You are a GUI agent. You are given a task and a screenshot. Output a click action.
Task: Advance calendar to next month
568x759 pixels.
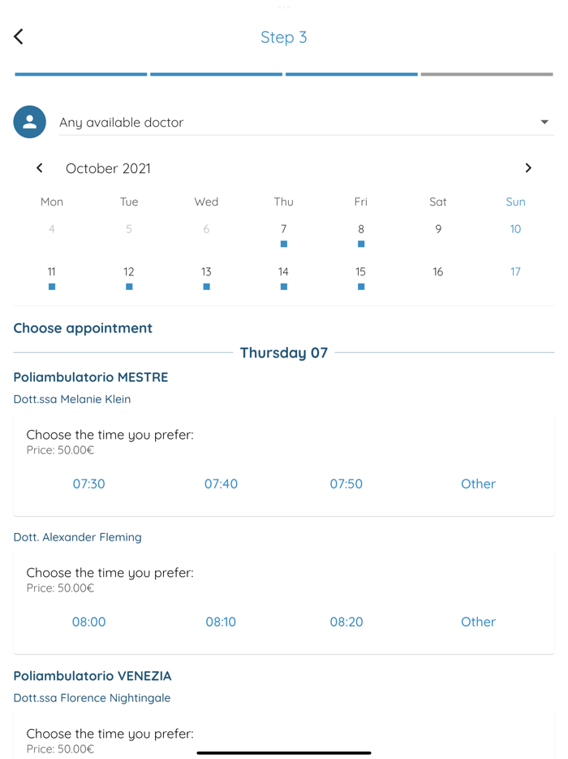pos(528,168)
